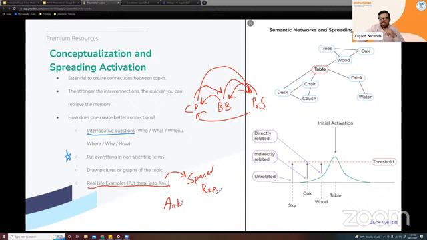The image size is (427, 240).
Task: Click the Desk node in diagram
Action: point(282,92)
